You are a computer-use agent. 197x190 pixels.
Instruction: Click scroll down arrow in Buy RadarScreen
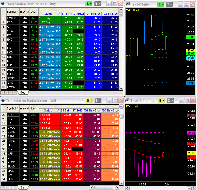(x=121, y=88)
